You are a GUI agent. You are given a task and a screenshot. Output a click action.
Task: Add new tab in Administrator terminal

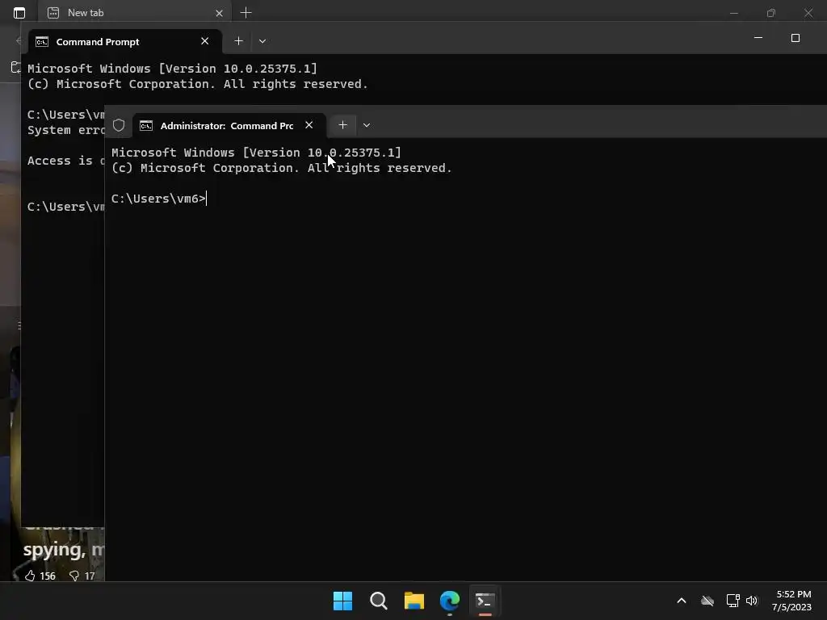point(342,125)
